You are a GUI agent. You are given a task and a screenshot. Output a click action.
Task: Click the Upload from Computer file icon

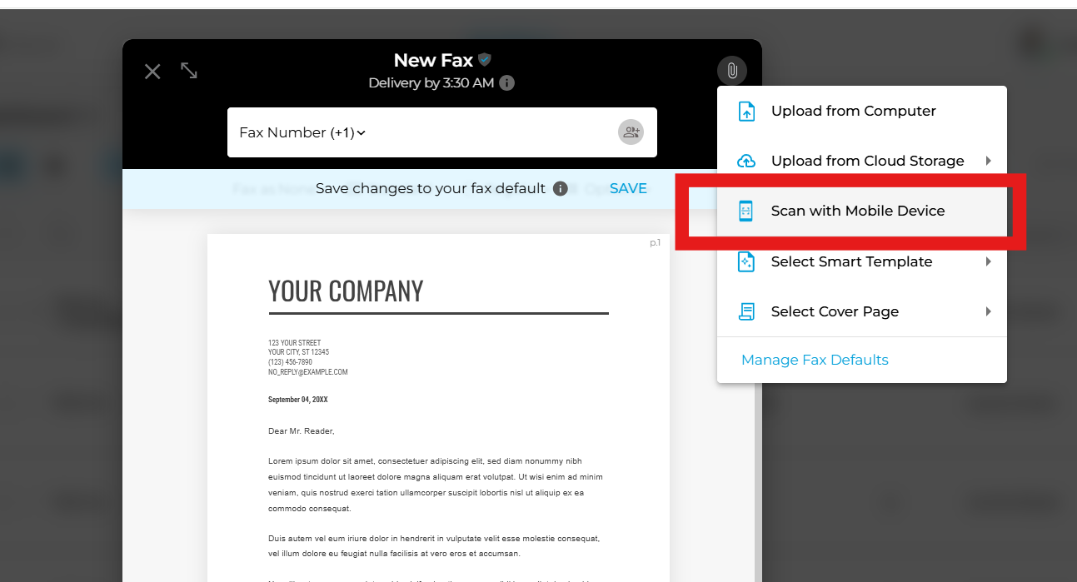tap(747, 112)
